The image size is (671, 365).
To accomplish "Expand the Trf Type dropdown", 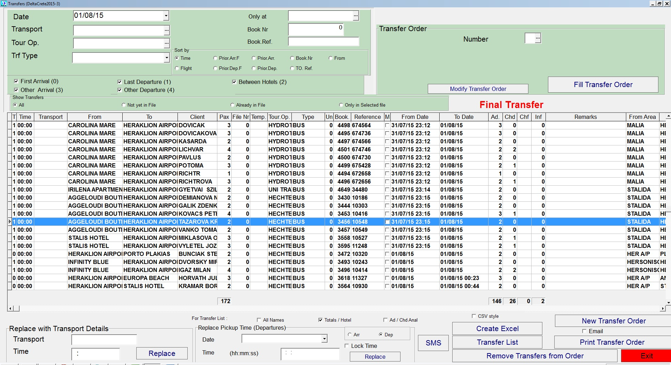I will pos(167,57).
